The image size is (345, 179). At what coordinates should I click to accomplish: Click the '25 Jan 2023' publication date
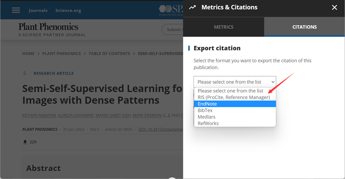point(74,130)
